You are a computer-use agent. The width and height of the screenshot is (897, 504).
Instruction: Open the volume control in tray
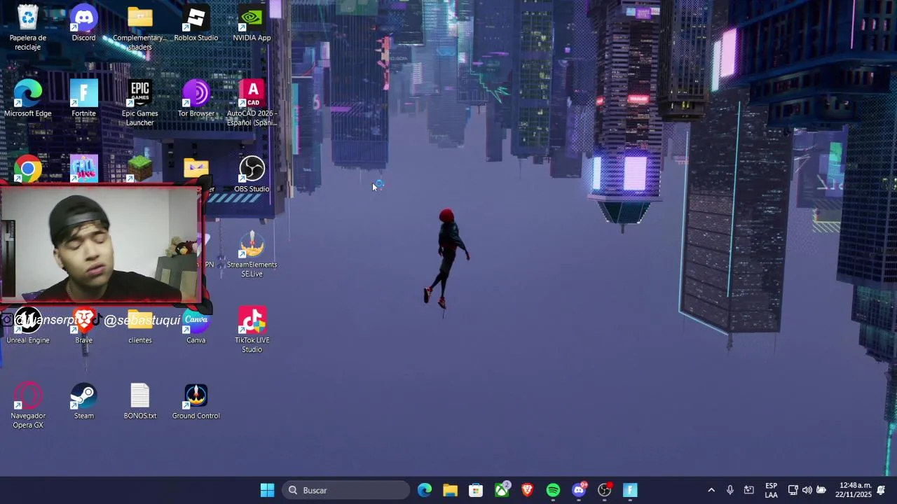(x=807, y=490)
